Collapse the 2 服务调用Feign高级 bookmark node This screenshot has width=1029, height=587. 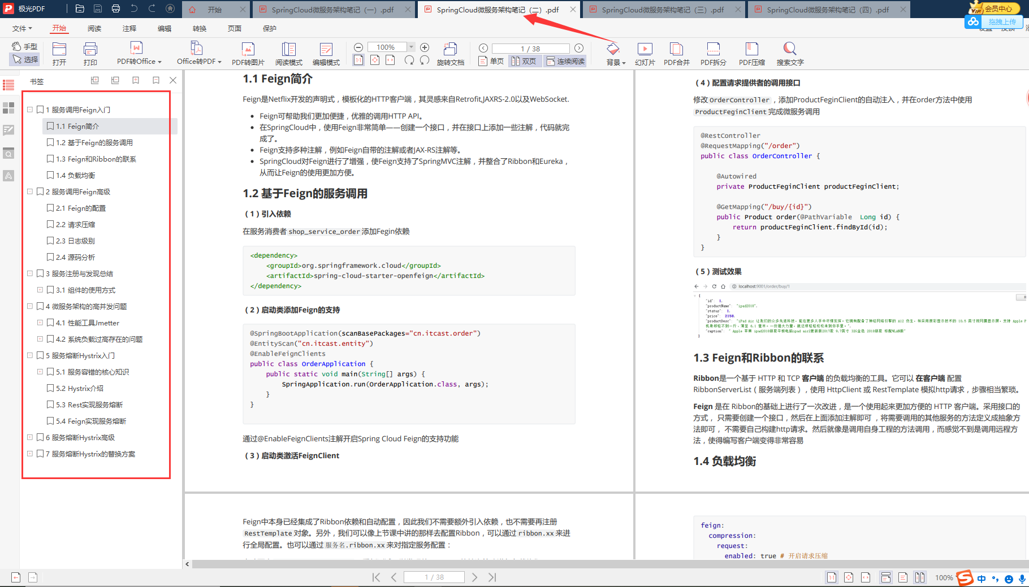[30, 192]
